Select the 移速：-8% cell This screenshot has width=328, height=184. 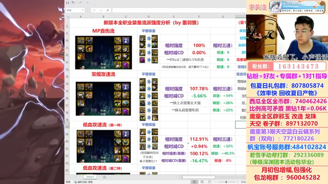click(x=223, y=161)
